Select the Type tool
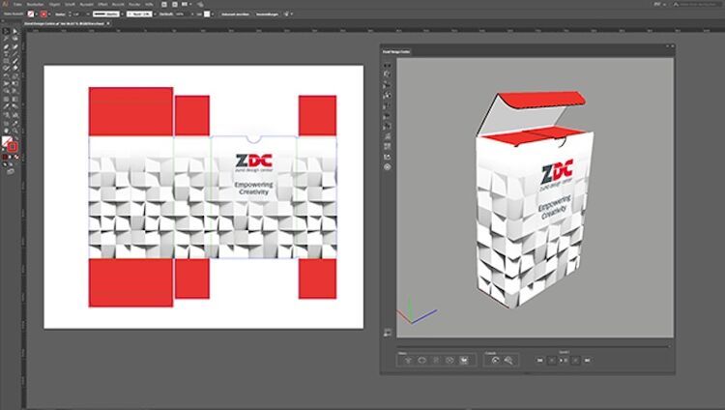 click(x=6, y=54)
